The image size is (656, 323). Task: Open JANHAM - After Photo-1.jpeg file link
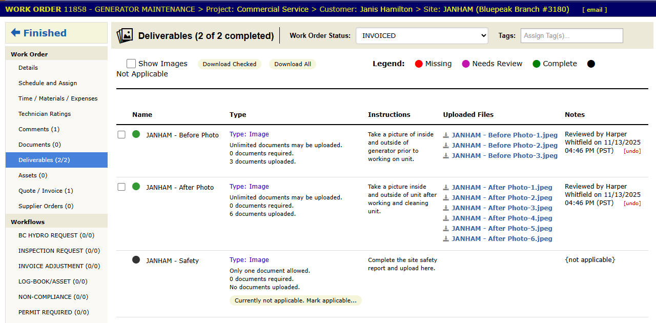pos(502,188)
